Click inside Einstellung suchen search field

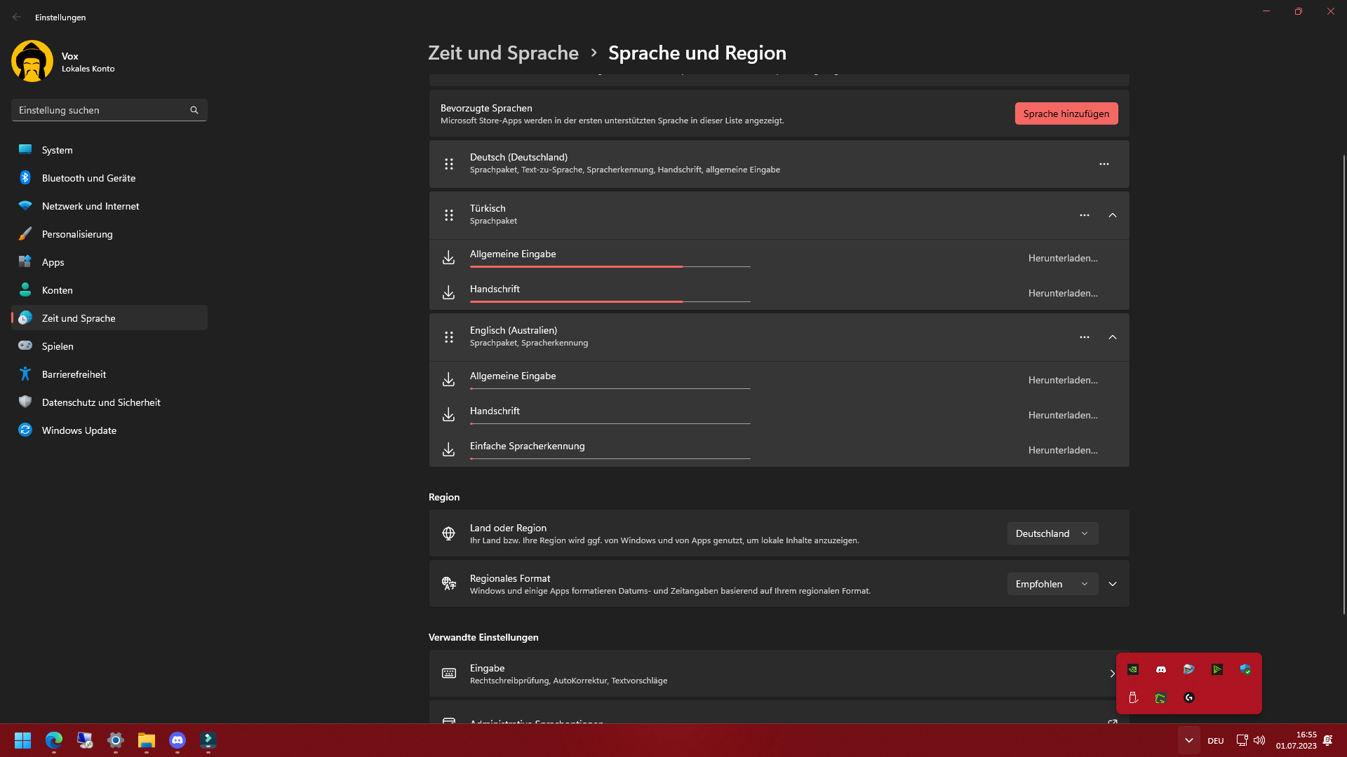tap(98, 110)
